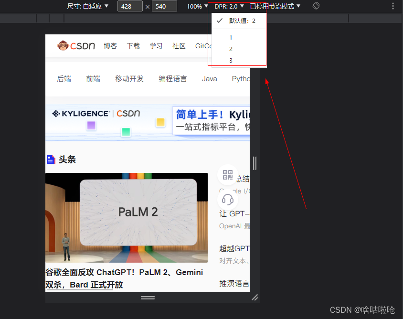Open the 已停用节流模式 throttling dropdown
Viewport: 403px width, 319px height.
[x=275, y=6]
